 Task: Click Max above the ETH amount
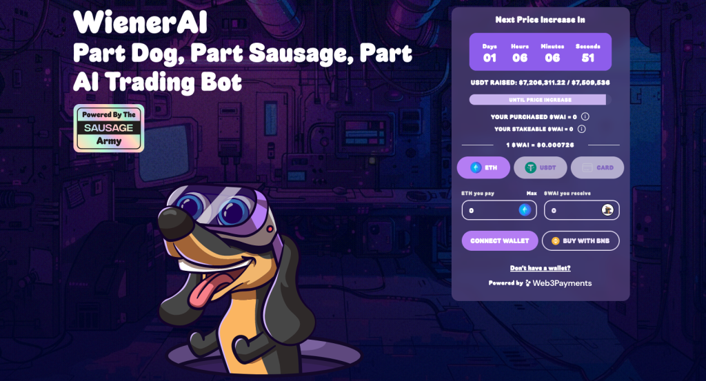click(x=532, y=194)
